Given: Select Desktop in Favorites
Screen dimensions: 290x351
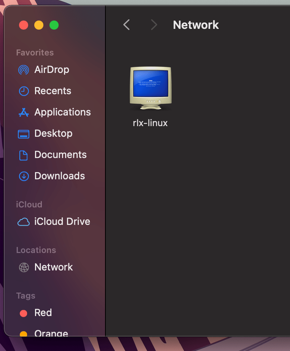Looking at the screenshot, I should click(53, 133).
